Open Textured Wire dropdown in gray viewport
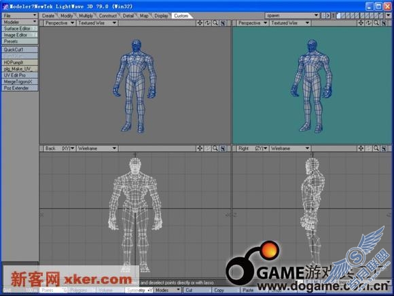394x296 pixels. (97, 23)
